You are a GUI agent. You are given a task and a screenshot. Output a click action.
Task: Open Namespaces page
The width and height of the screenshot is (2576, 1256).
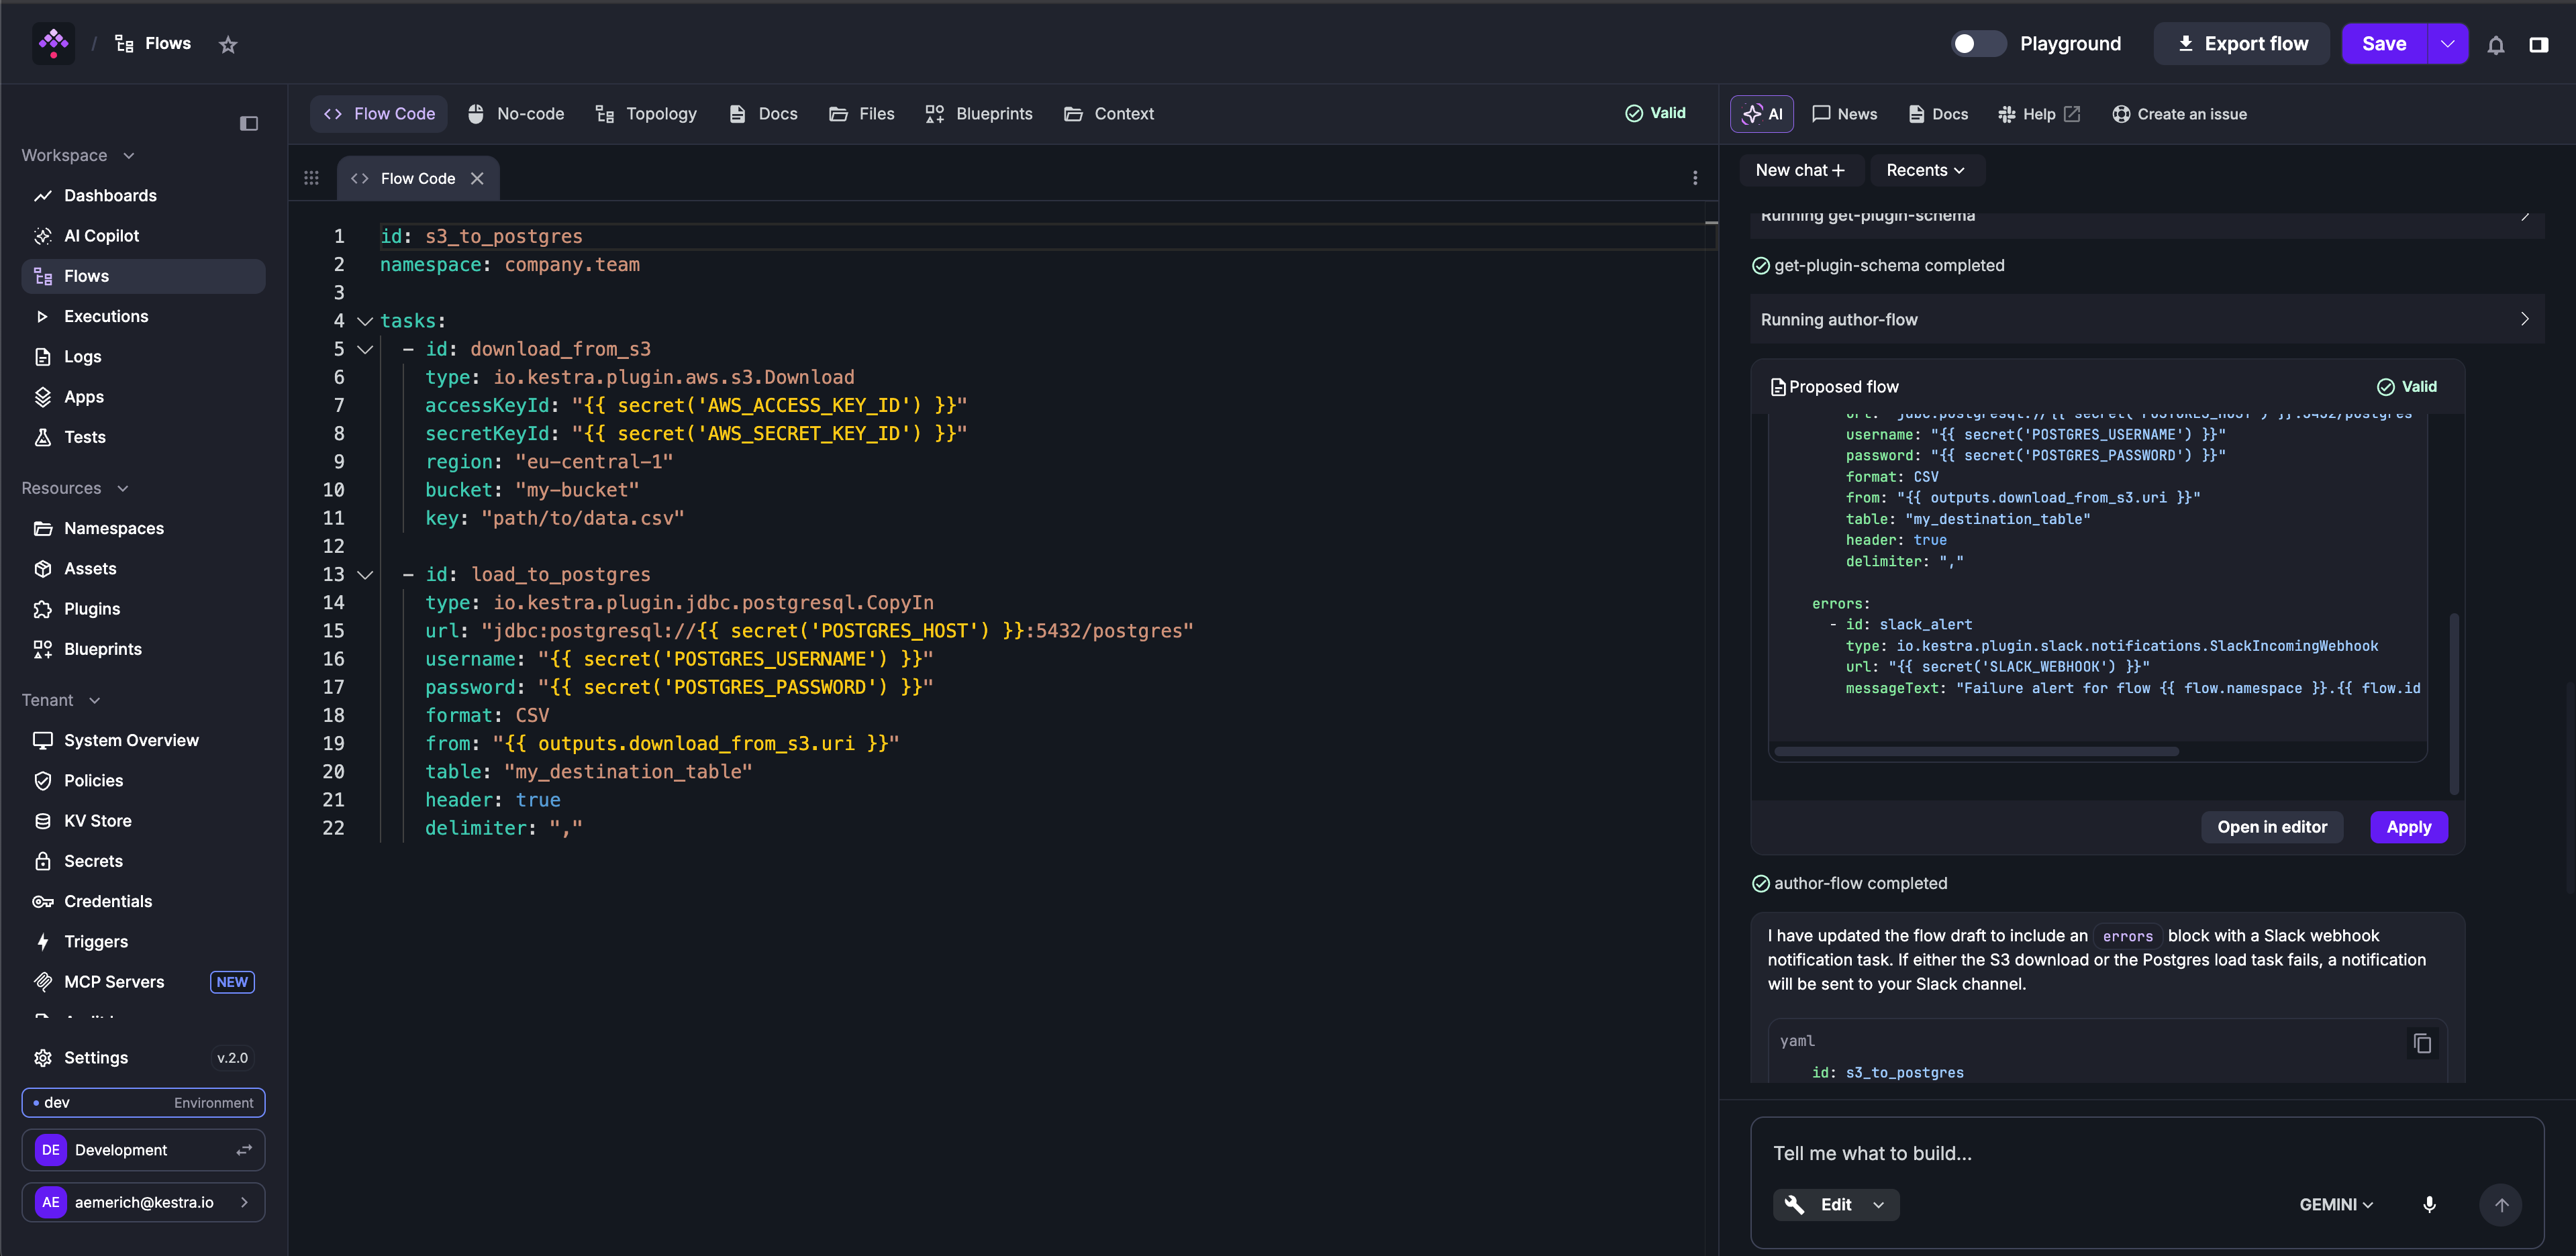tap(143, 528)
